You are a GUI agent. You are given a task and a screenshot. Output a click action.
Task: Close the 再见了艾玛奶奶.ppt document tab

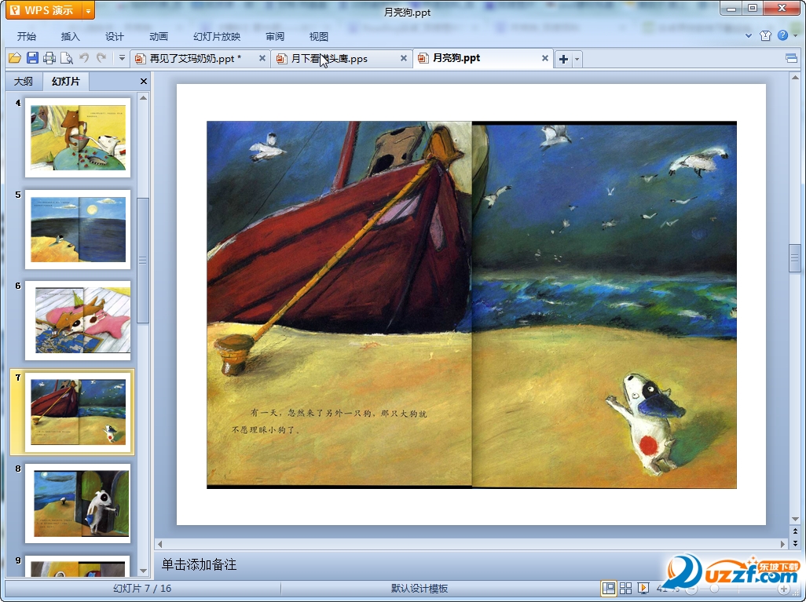click(262, 58)
